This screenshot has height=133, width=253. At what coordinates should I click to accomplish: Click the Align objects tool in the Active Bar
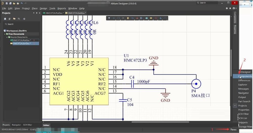coord(123,18)
